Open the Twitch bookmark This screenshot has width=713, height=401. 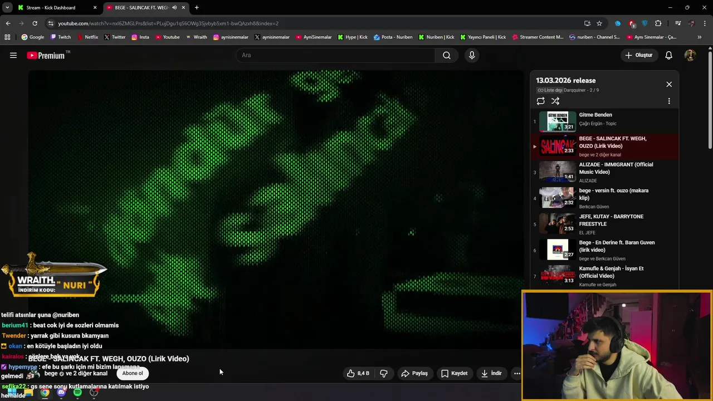(x=61, y=37)
